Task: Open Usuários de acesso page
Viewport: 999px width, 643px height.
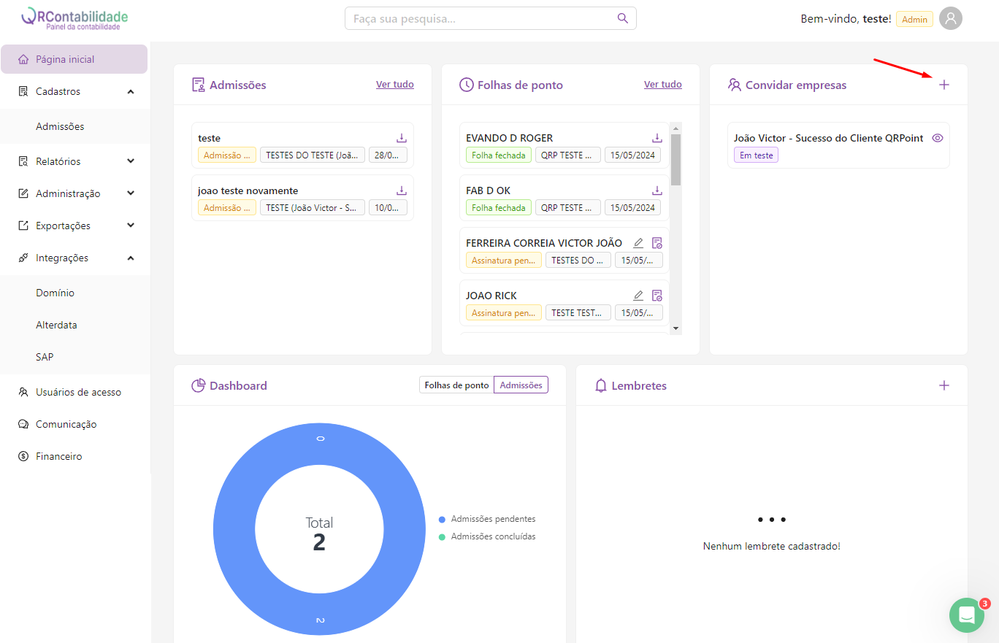Action: 78,392
